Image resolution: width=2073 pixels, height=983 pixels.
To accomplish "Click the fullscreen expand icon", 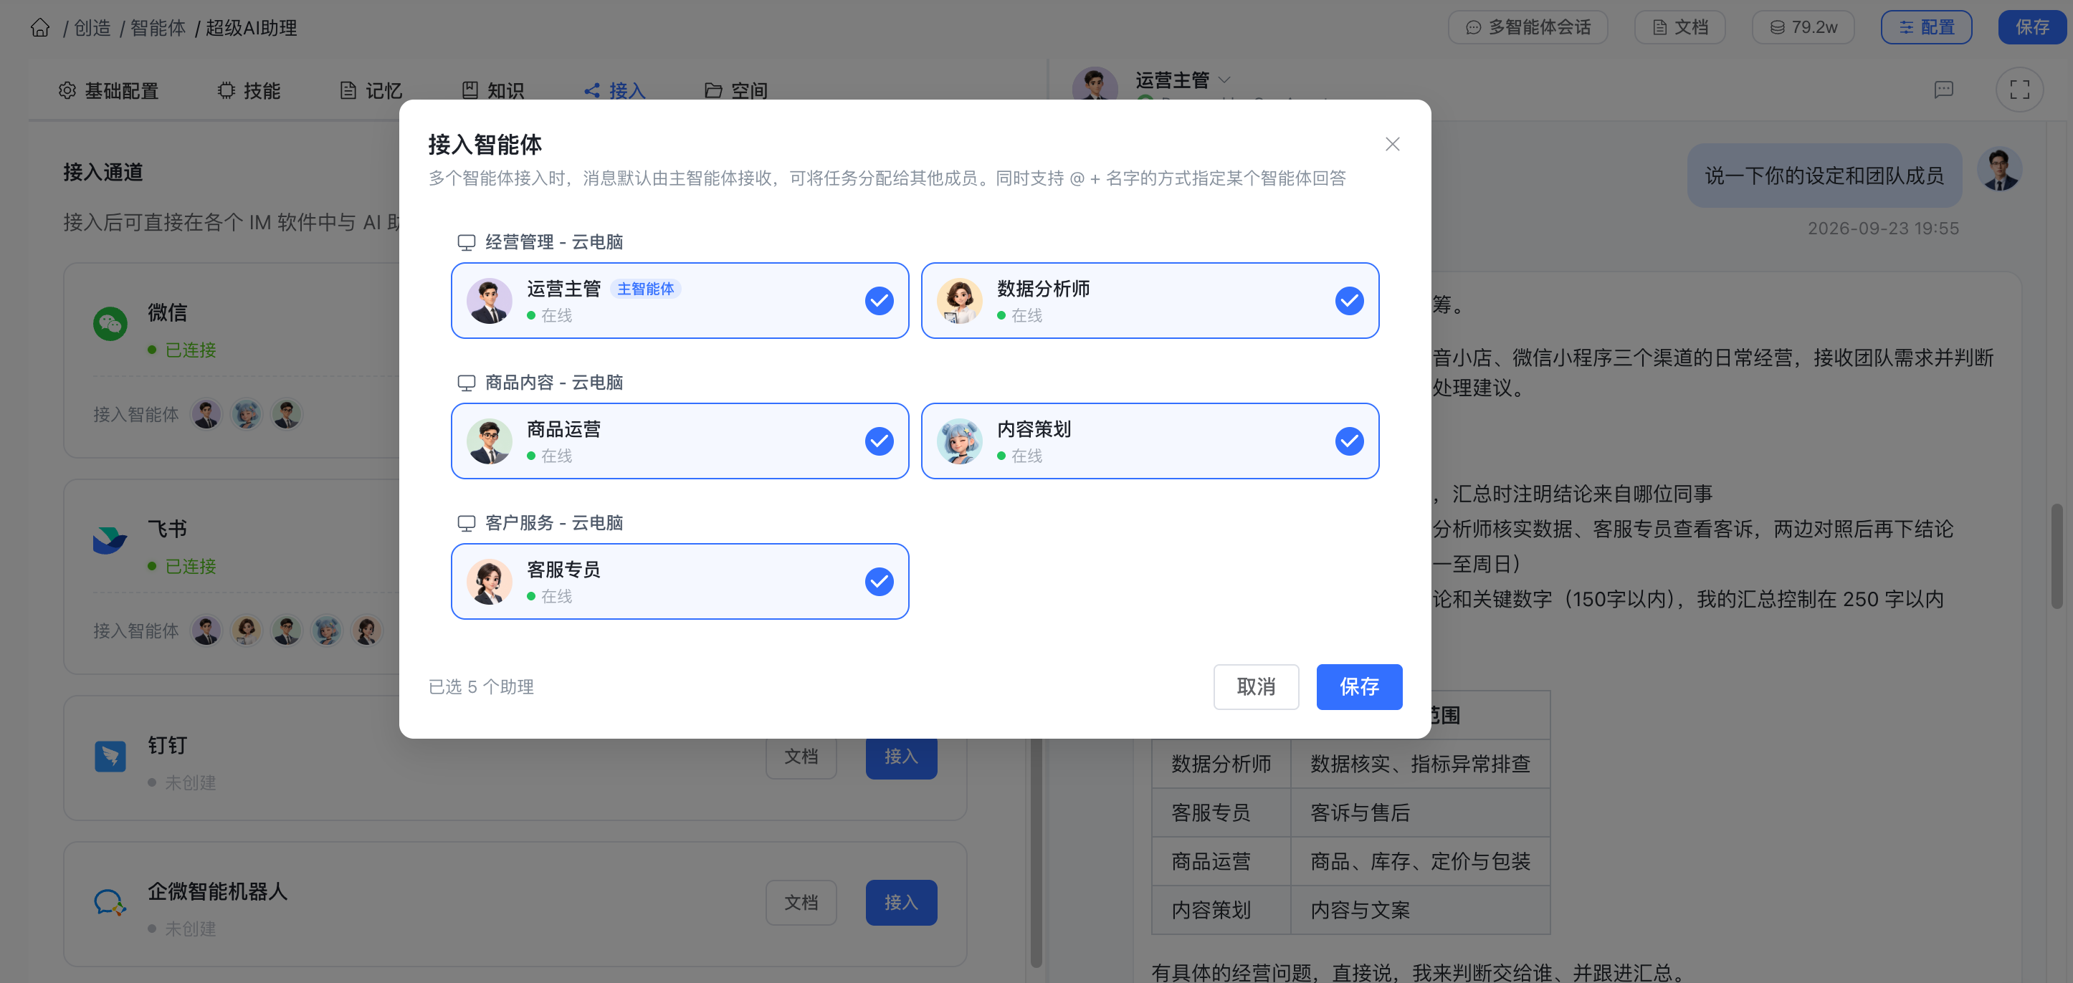I will (x=2019, y=90).
